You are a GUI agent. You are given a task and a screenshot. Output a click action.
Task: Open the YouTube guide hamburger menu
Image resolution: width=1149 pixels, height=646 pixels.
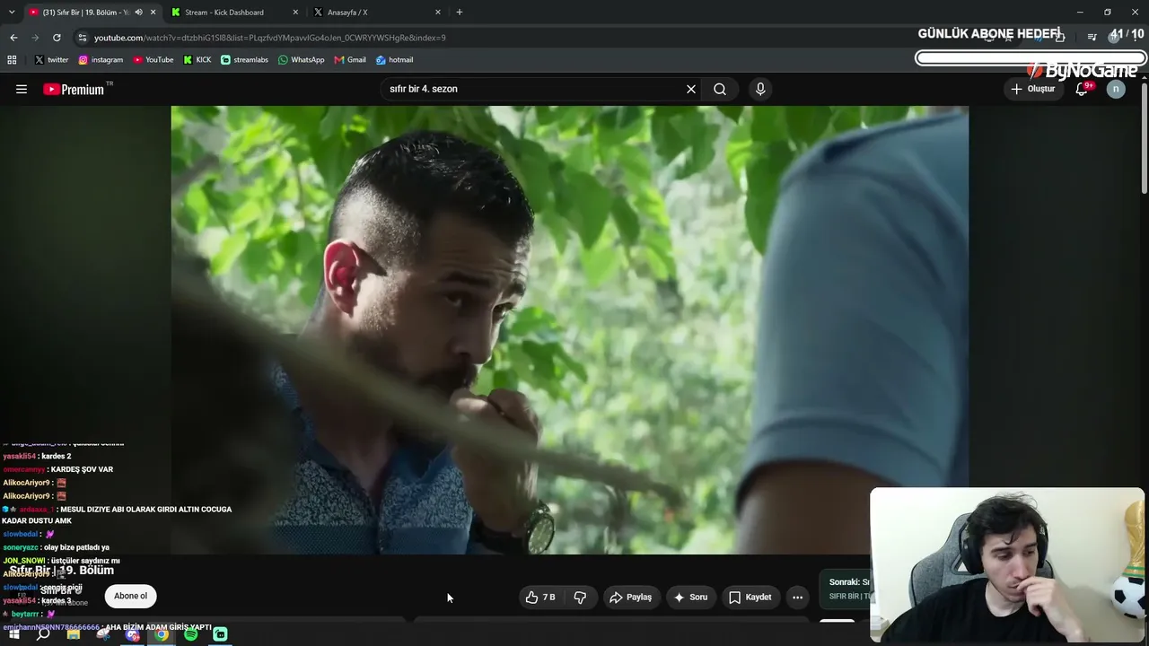[x=22, y=89]
